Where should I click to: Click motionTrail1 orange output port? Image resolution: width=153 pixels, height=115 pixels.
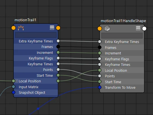point(58,28)
